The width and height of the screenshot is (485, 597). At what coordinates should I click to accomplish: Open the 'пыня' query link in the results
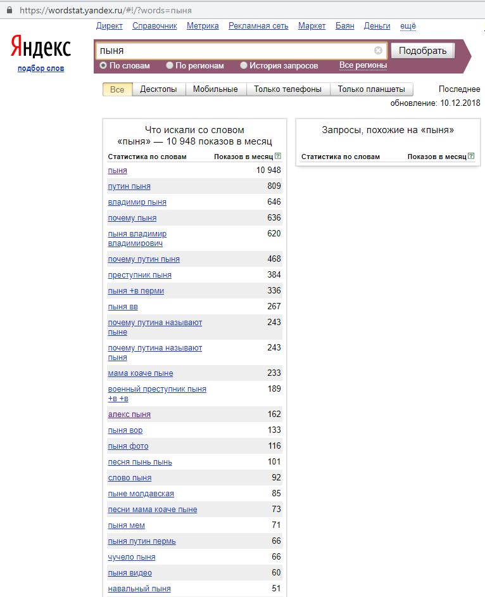click(x=118, y=170)
